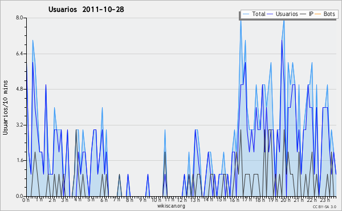
Task: Click the '18 h' x-axis label
Action: [260, 200]
